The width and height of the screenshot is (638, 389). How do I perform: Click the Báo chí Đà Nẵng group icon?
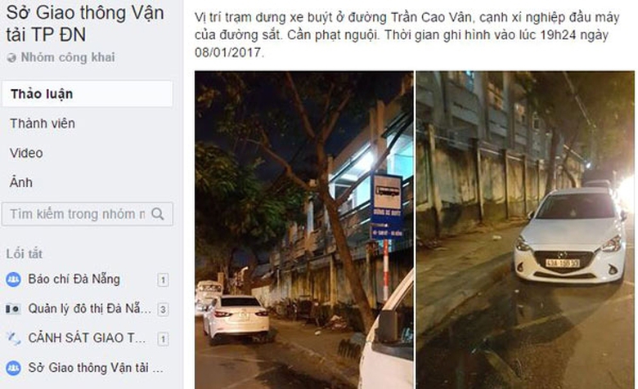(x=13, y=279)
